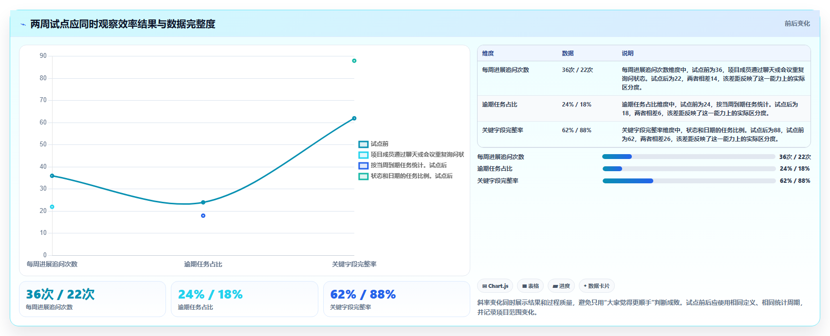The image size is (830, 336).
Task: Toggle the 项目成员通过聊天或会议重复询问状 legend swatch
Action: (x=363, y=155)
